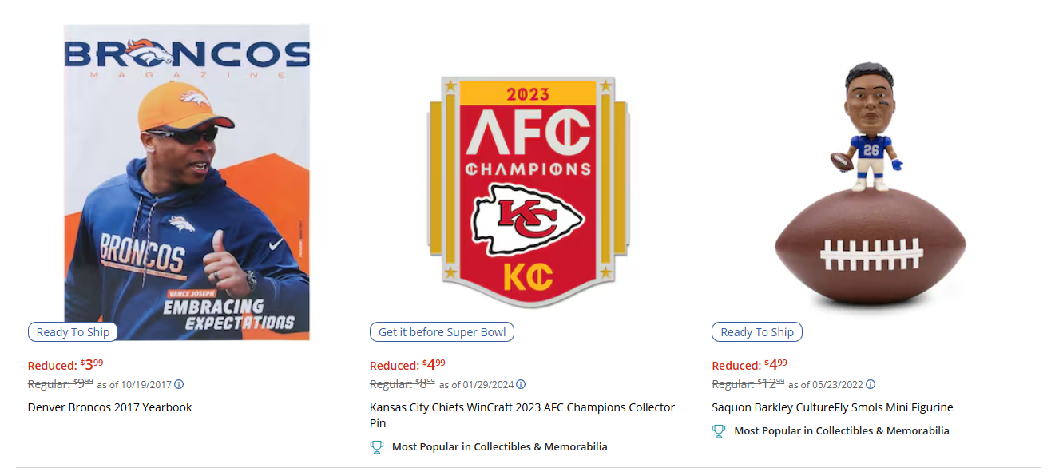Screen dimensions: 1055x476
Task: Open the Saquon Barkley Mini Figurine product page
Action: [x=831, y=407]
